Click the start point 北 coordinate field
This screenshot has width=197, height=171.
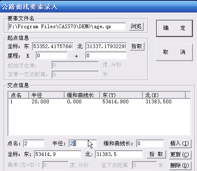coord(106,46)
